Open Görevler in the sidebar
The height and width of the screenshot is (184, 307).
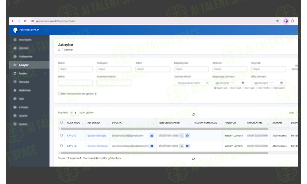point(24,82)
